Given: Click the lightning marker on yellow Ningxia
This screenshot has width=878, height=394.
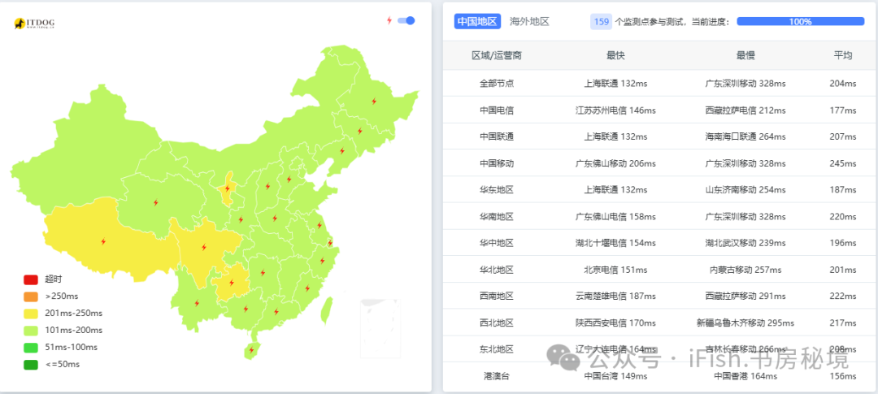Looking at the screenshot, I should (x=227, y=189).
